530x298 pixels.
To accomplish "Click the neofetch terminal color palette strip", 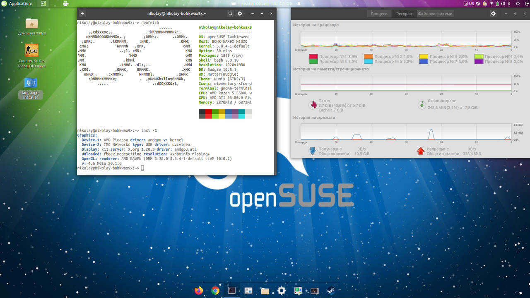I will click(225, 114).
